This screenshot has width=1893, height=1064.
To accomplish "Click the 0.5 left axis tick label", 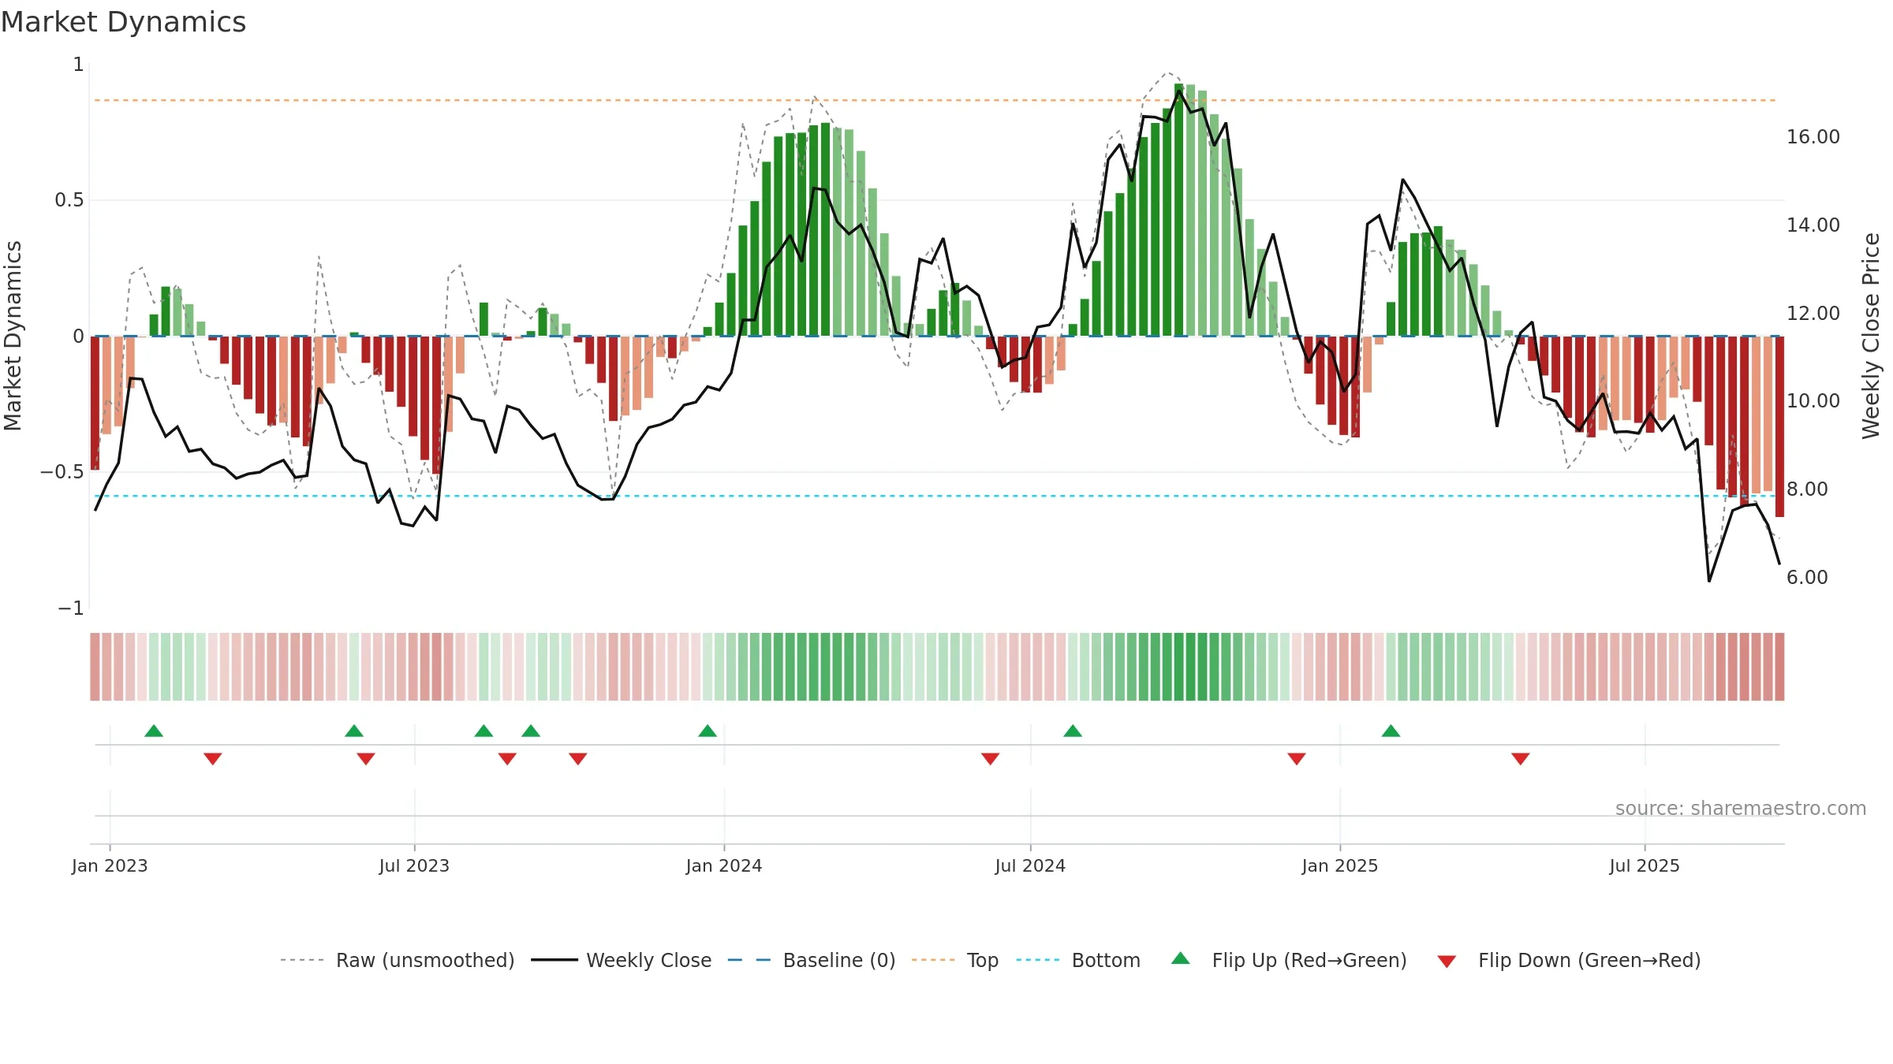I will (x=69, y=200).
